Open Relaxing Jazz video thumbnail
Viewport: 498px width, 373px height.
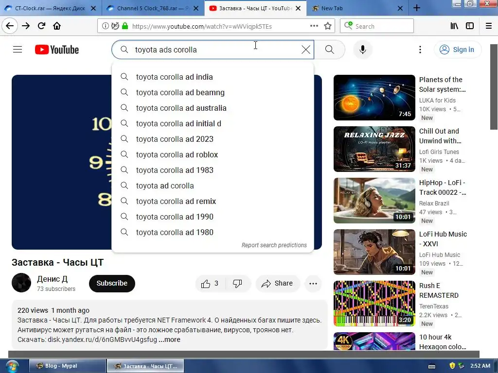pos(374,149)
